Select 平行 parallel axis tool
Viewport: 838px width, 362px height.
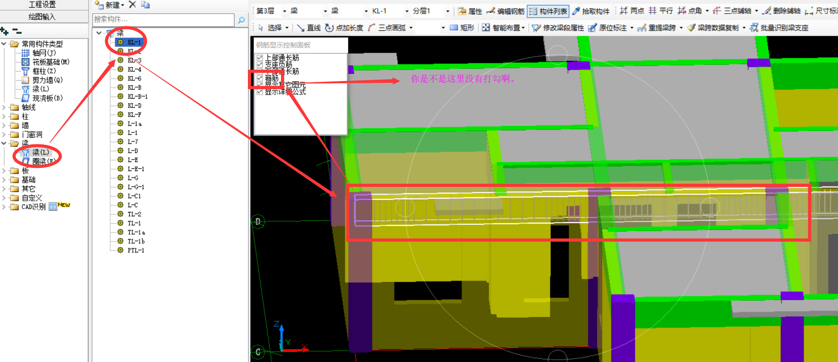click(661, 10)
